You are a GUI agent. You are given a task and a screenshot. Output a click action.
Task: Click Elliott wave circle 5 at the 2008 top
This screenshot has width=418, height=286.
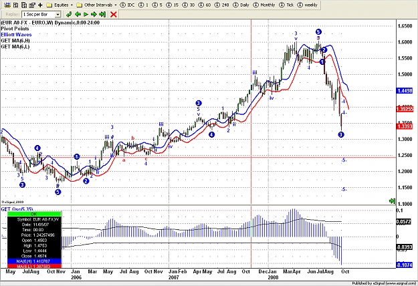(x=318, y=32)
